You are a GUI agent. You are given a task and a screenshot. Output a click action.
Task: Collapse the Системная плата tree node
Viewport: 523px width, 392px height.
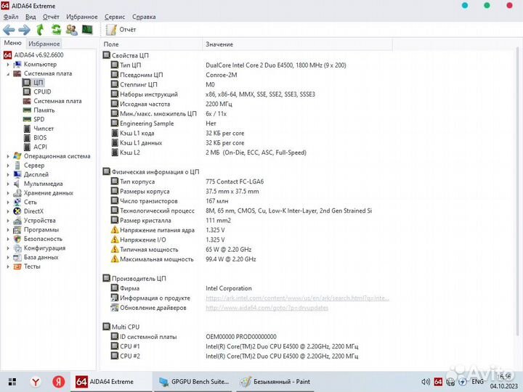[8, 73]
